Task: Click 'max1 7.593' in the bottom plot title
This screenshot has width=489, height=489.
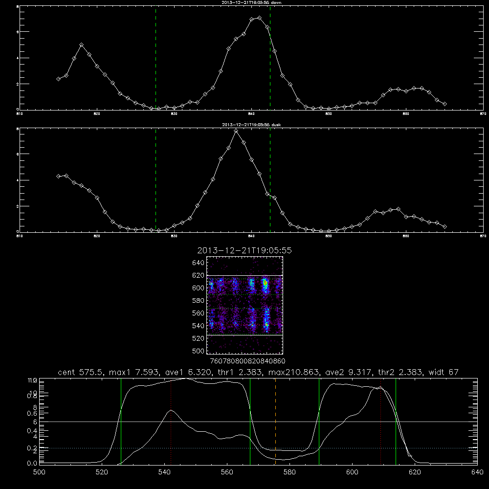Action: 133,372
